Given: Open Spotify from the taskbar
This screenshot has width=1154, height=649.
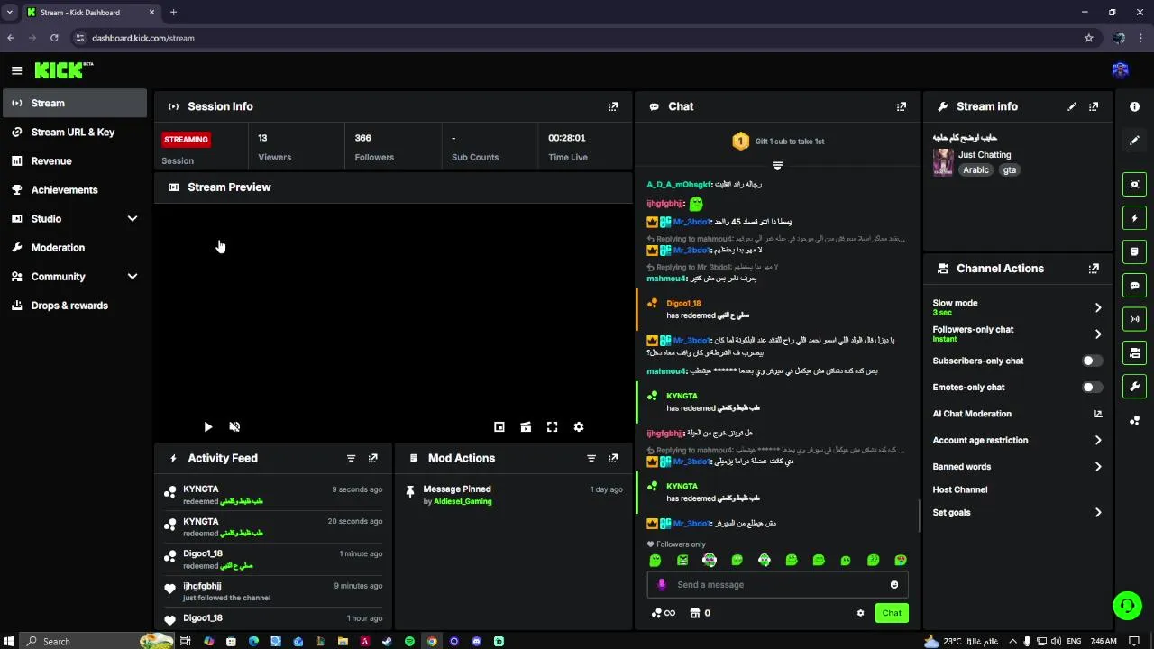Looking at the screenshot, I should [409, 641].
